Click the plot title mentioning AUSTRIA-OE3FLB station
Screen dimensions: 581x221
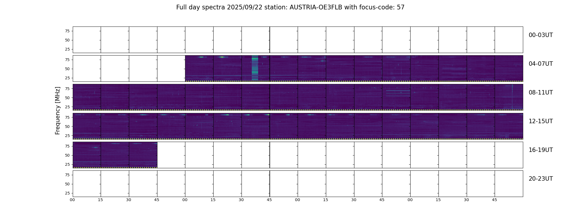[x=290, y=7]
